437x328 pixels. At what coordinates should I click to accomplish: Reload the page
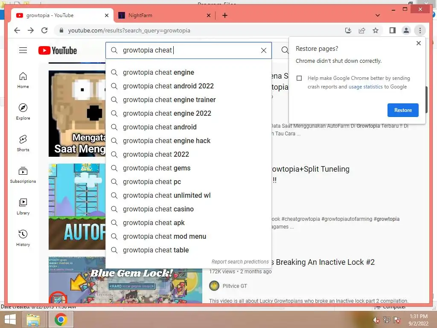[x=44, y=30]
